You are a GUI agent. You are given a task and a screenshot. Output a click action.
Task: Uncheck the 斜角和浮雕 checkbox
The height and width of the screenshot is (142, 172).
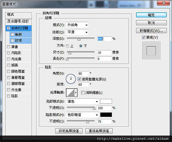(x=8, y=28)
